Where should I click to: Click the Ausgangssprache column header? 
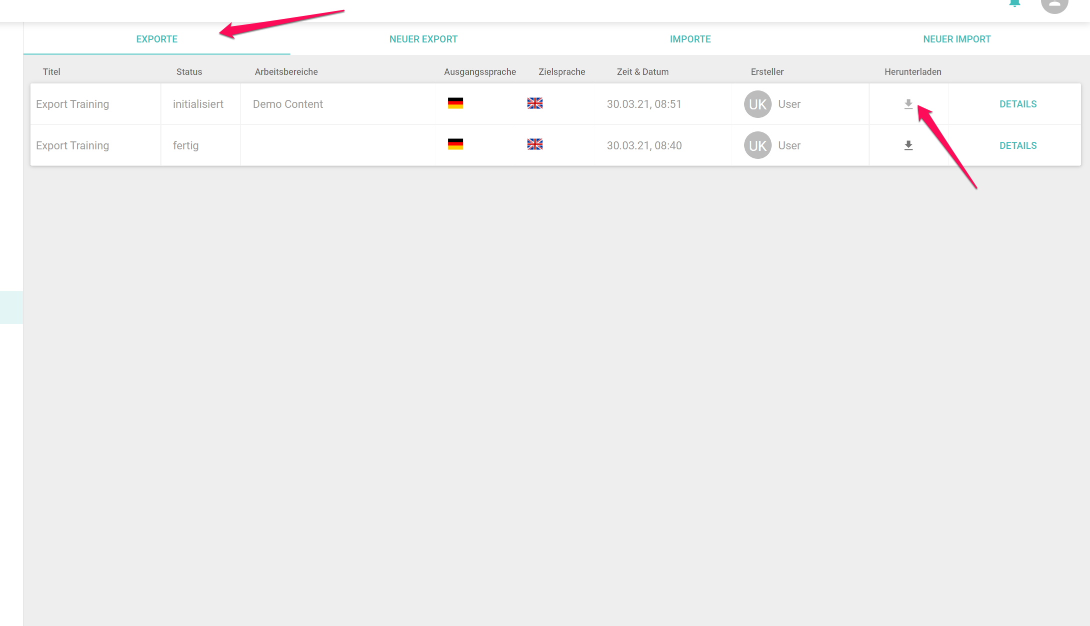(480, 71)
